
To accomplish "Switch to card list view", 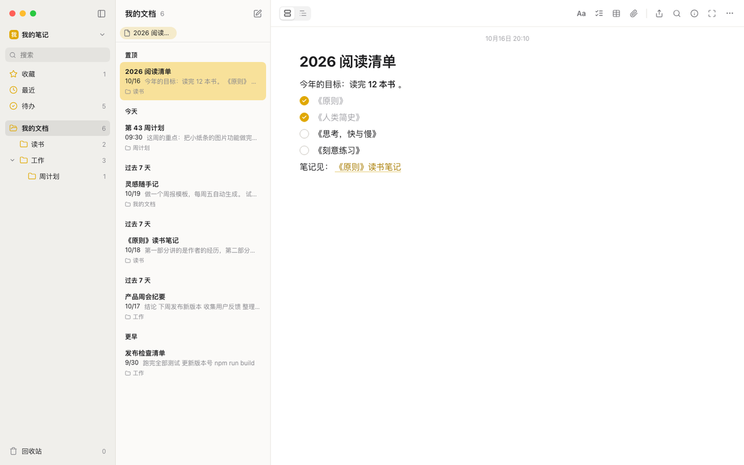I will tap(288, 14).
